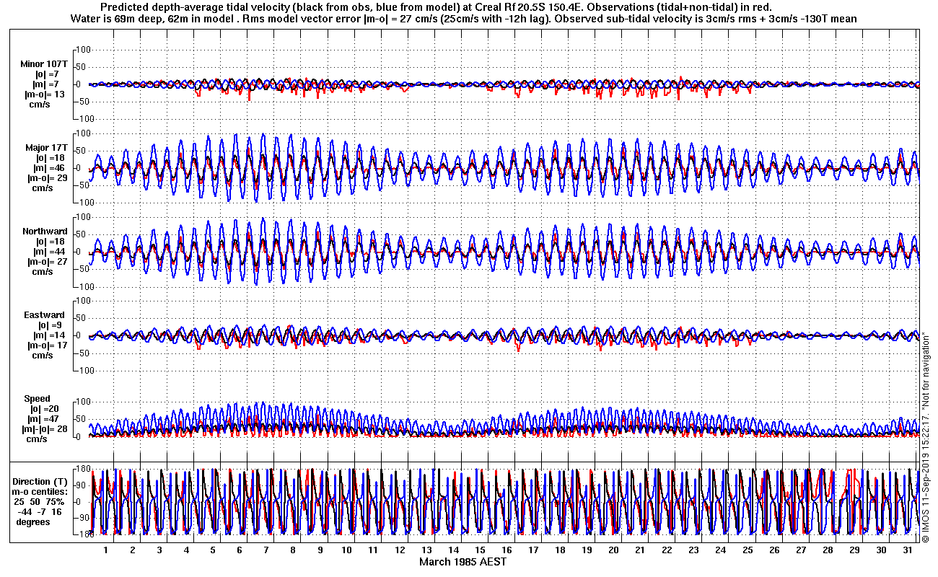Image resolution: width=938 pixels, height=577 pixels.
Task: Click day '5' on the date axis
Action: (213, 550)
